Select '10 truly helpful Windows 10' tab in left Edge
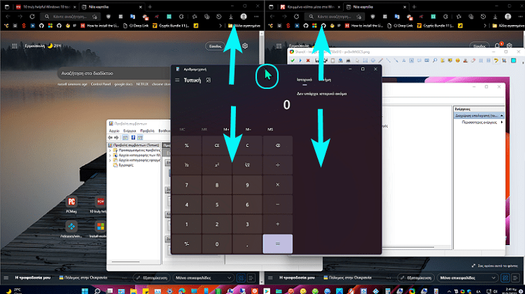Image resolution: width=525 pixels, height=294 pixels. pos(46,7)
